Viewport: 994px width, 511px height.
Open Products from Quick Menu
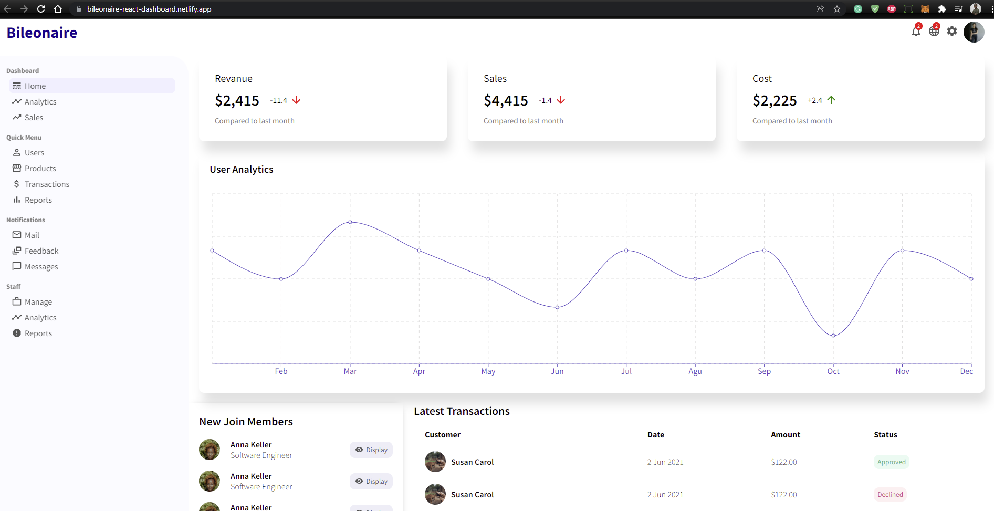(40, 169)
